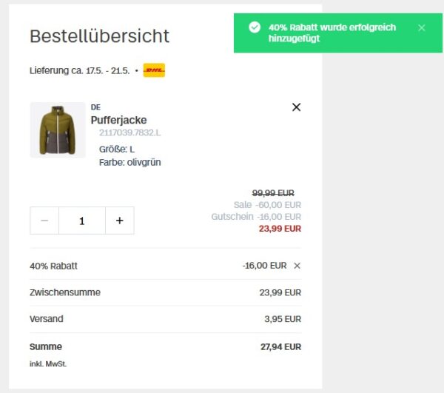Open the Pufferjacke product thumbnail
The image size is (444, 393).
tap(57, 130)
